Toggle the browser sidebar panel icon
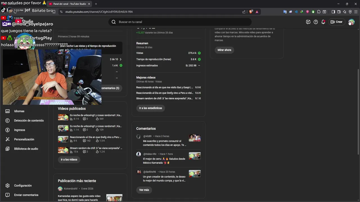Screen dimensions: 360x202 click(333, 12)
